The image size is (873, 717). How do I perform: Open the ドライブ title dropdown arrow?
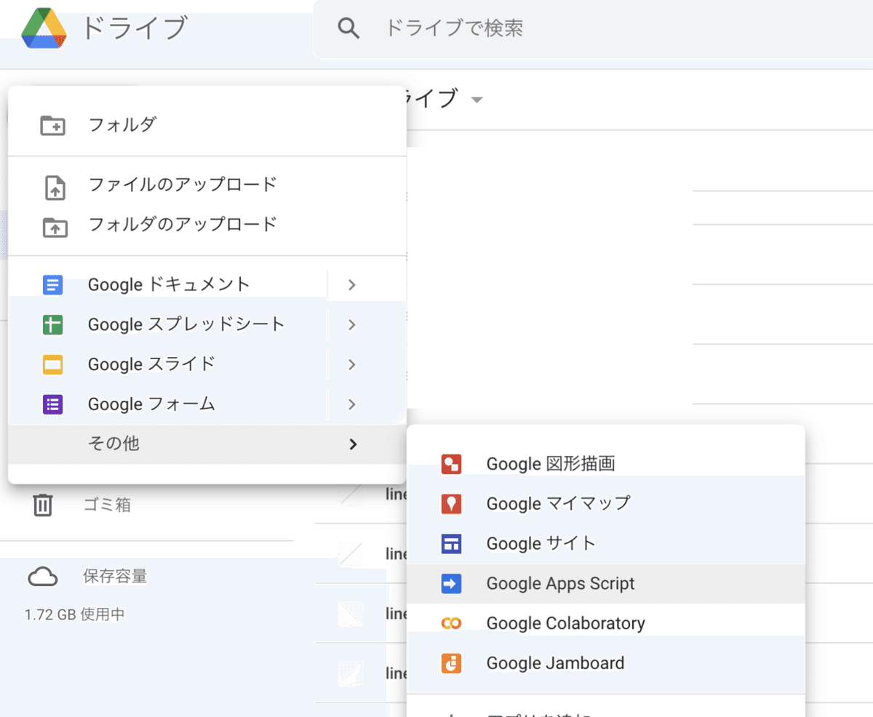(477, 100)
